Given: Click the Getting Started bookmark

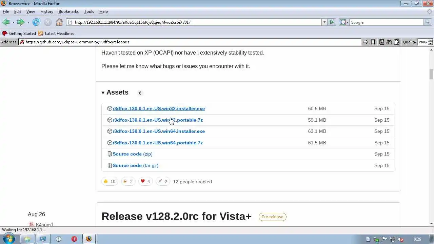Looking at the screenshot, I should [x=19, y=33].
